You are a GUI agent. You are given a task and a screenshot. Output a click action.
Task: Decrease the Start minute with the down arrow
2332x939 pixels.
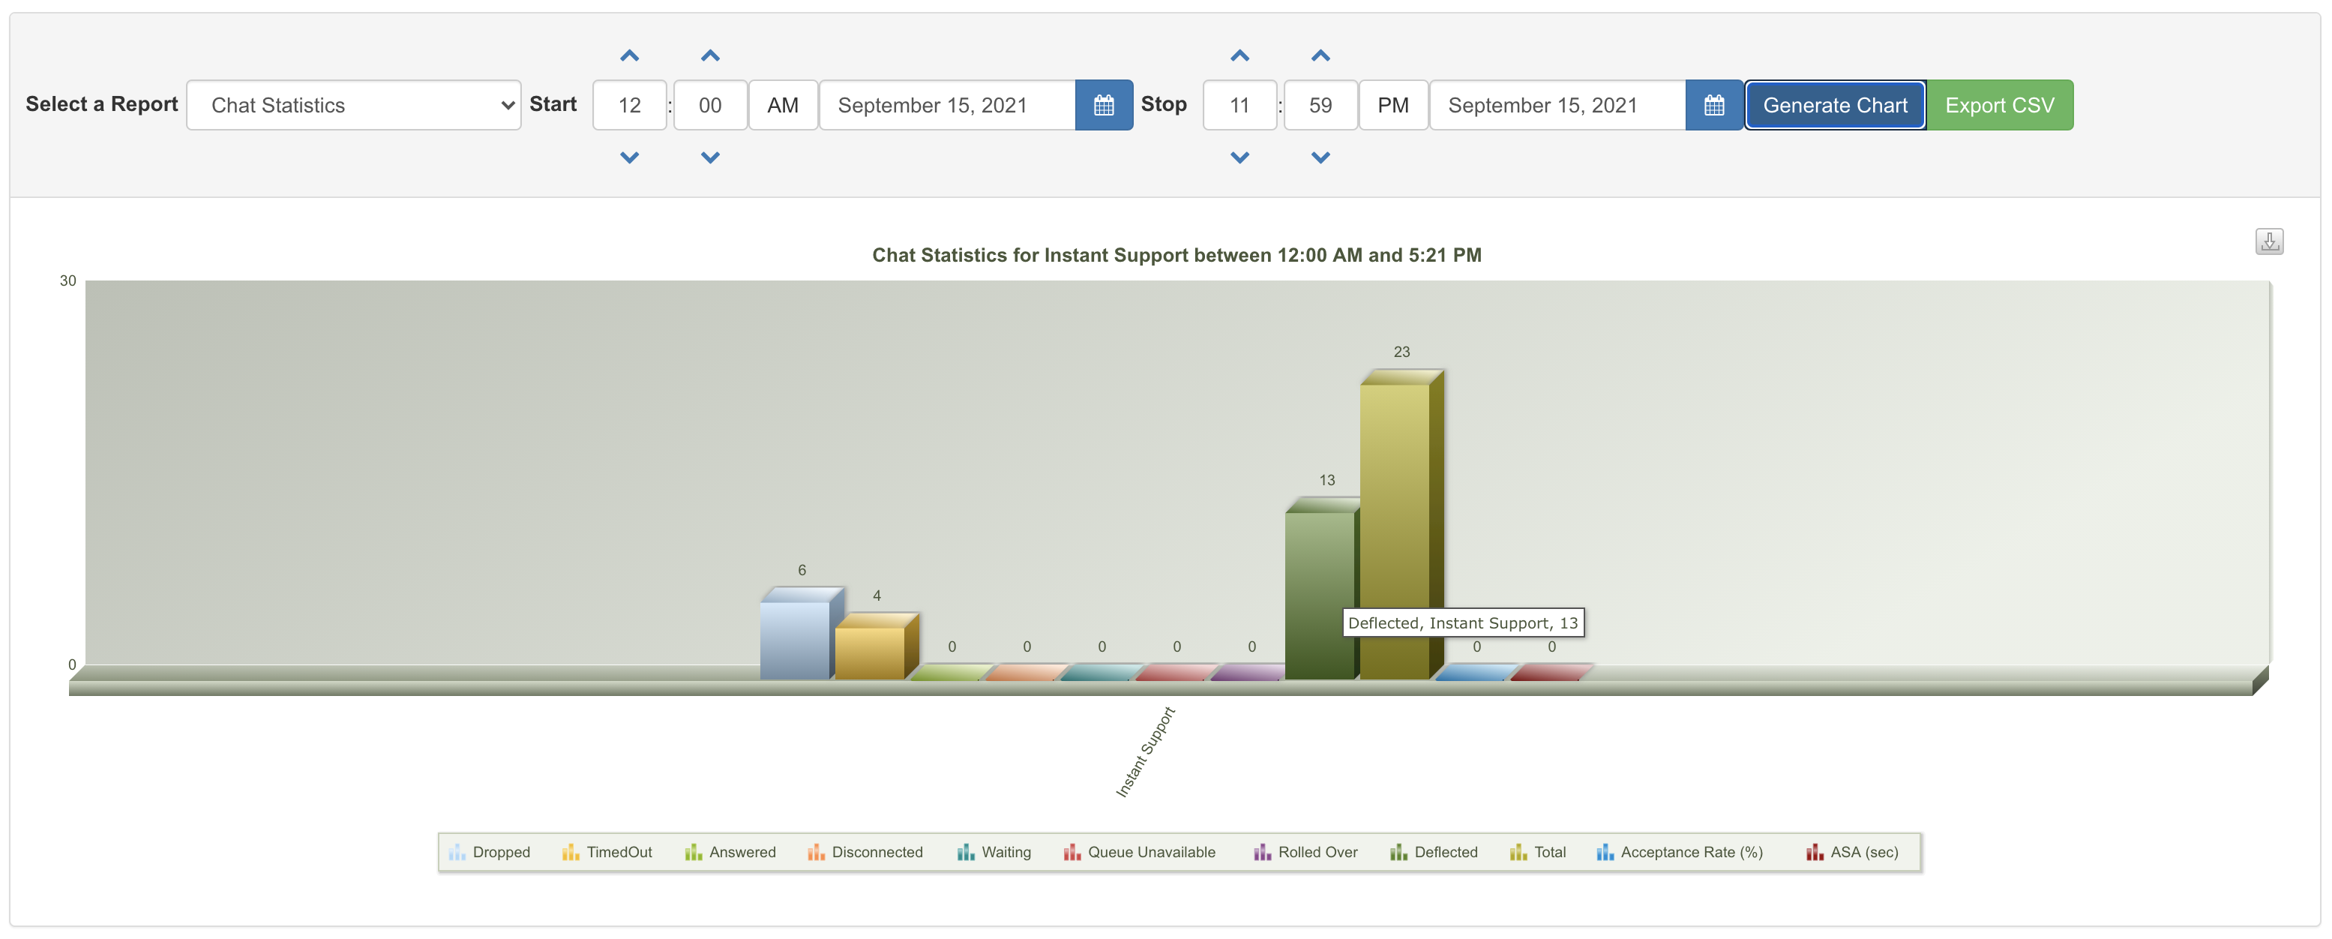pos(710,157)
